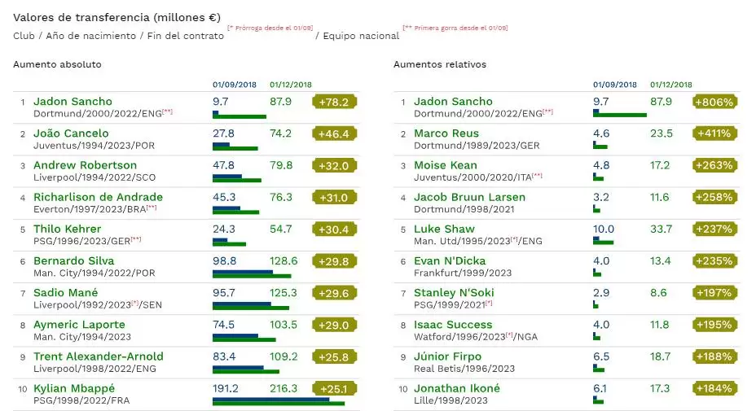Click the +25.1 badge for Mbappé
The width and height of the screenshot is (756, 411).
pos(334,388)
